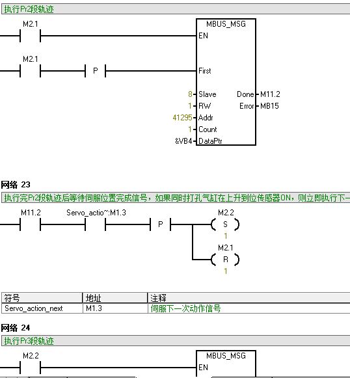Select the M1.3 address cell in the symbol table
350x378 pixels.
(115, 308)
